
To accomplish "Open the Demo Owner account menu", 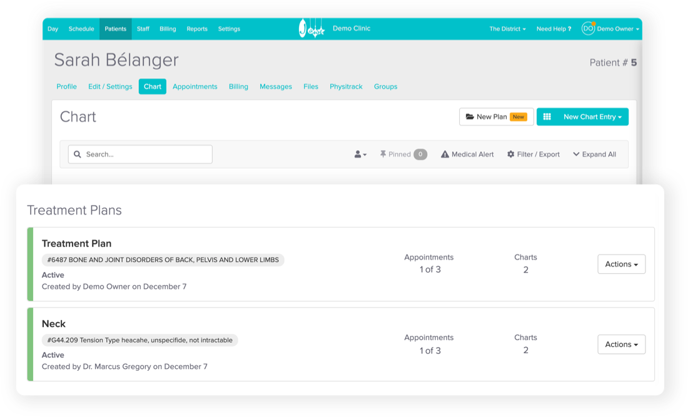I will point(615,28).
